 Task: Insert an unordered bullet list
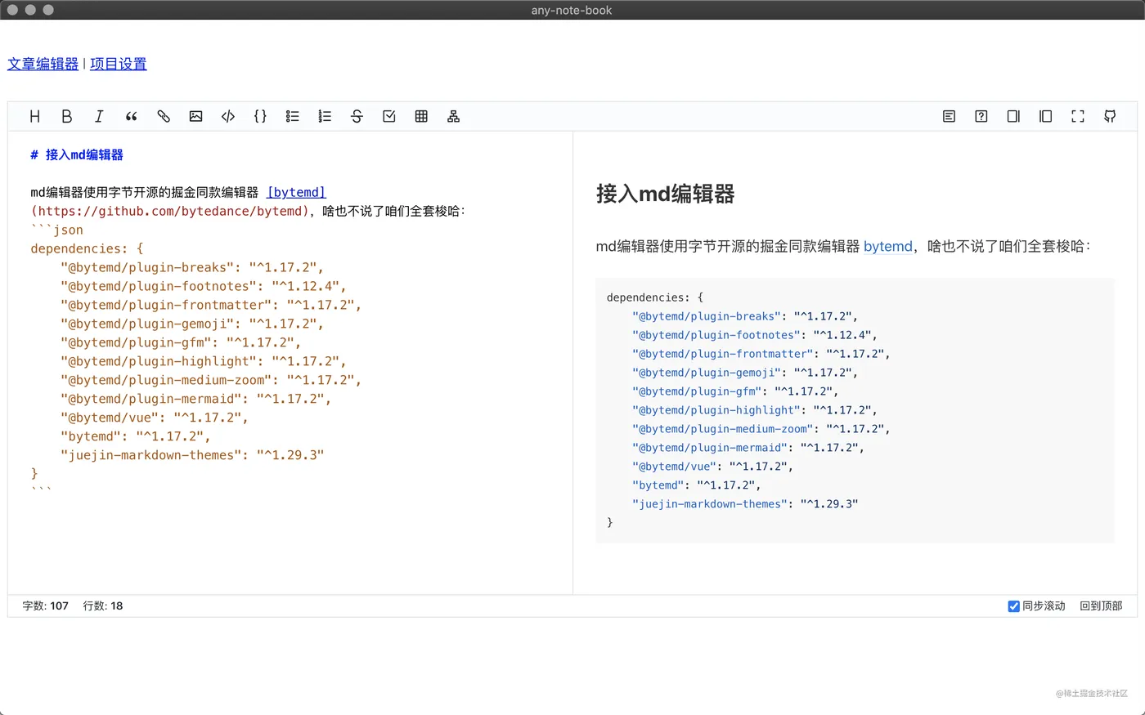[x=292, y=116]
